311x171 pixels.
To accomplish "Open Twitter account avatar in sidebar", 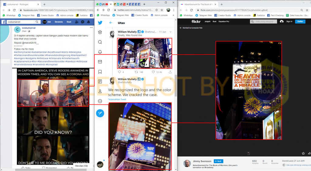I will click(x=100, y=164).
